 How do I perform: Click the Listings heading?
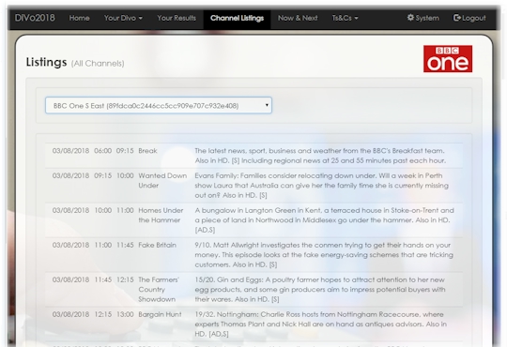tap(47, 62)
